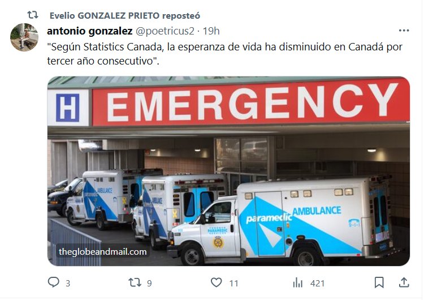Screen dimensions: 424x300
Task: Open the 19h timestamp link
Action: coord(211,31)
